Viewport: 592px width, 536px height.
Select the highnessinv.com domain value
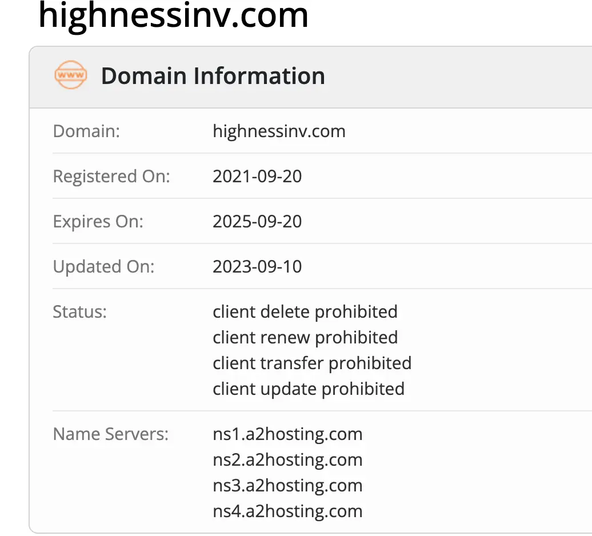click(x=279, y=131)
